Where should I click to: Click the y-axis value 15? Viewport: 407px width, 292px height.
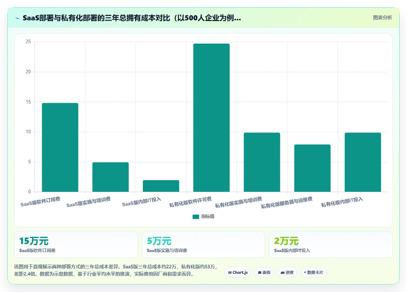28,102
